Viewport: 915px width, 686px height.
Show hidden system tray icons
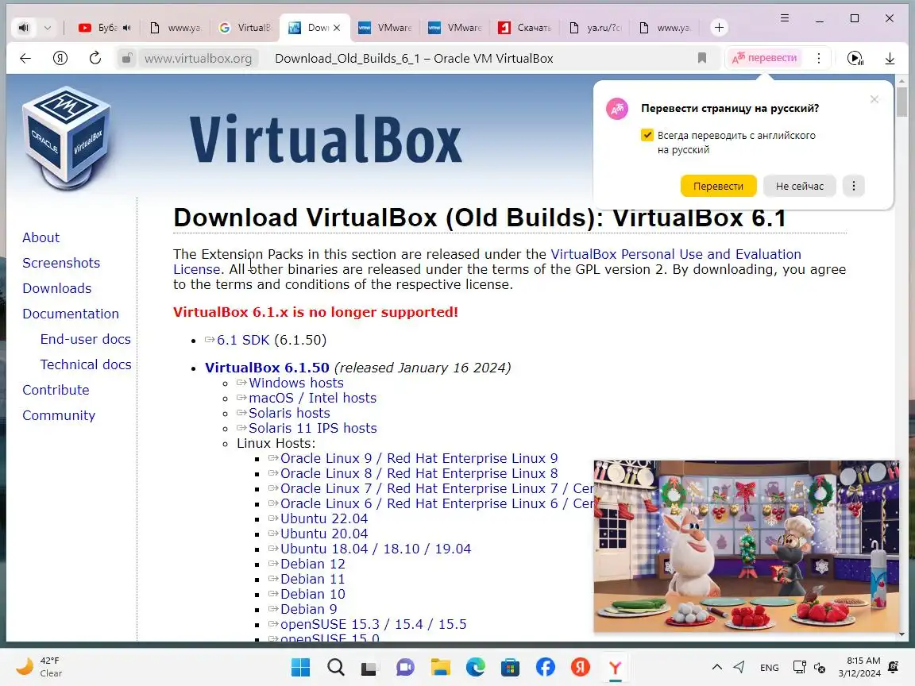[717, 667]
